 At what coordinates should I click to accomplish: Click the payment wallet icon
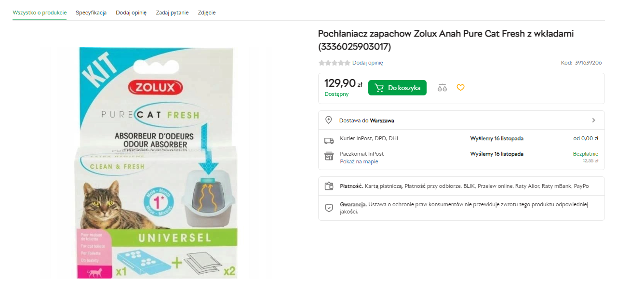pyautogui.click(x=329, y=186)
